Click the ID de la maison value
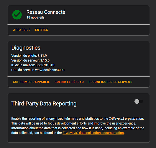 (45, 65)
